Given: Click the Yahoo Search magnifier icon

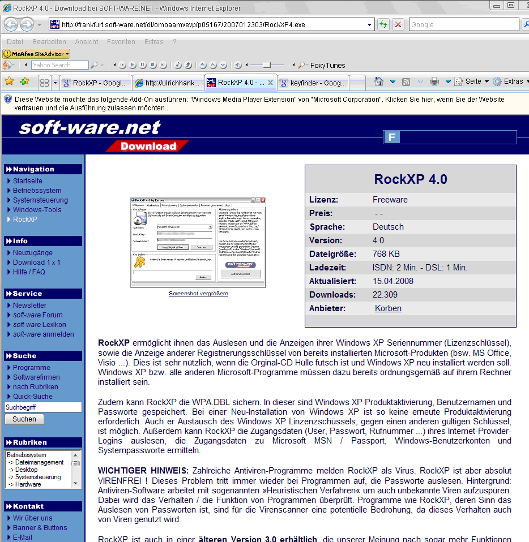Looking at the screenshot, I should click(94, 65).
